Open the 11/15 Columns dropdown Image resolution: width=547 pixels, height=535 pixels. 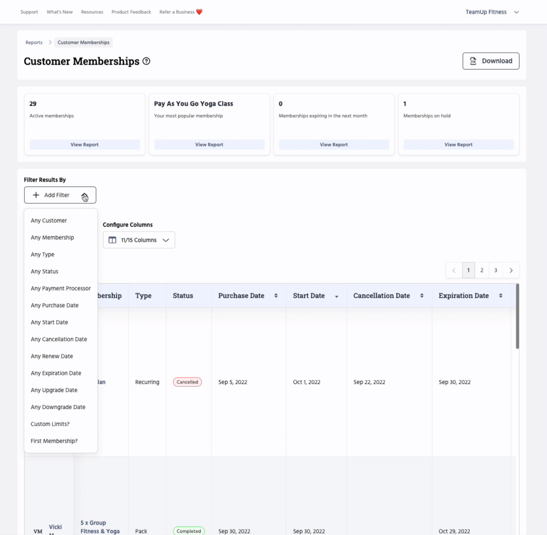click(139, 240)
